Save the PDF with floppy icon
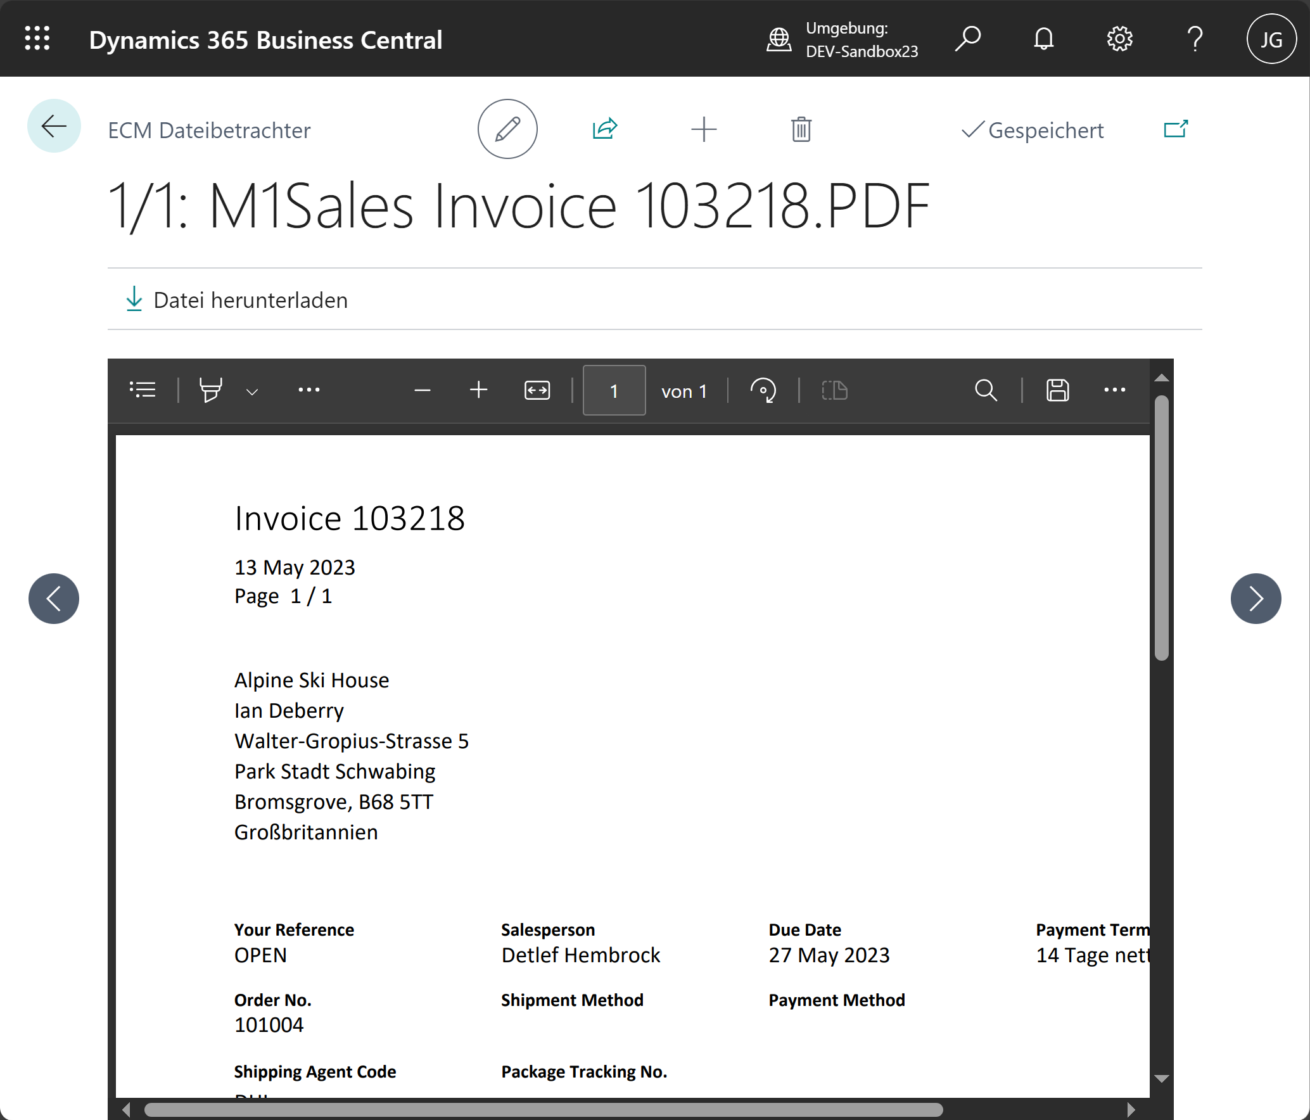Viewport: 1310px width, 1120px height. (1058, 390)
